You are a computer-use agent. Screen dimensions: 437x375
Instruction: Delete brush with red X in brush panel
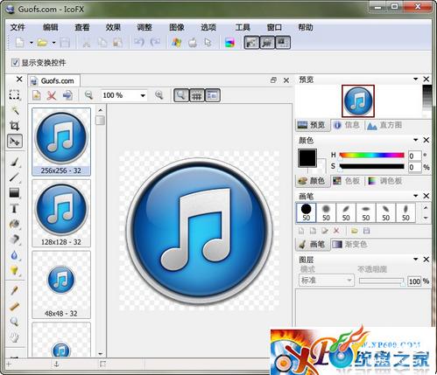coord(336,231)
